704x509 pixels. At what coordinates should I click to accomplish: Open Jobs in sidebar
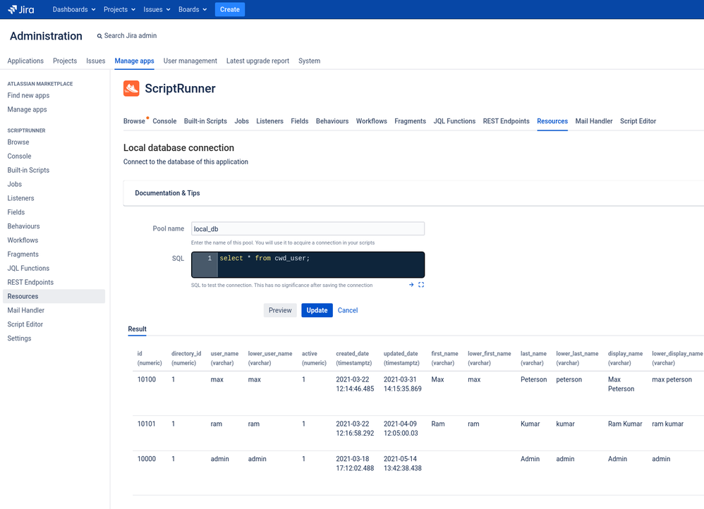(14, 184)
